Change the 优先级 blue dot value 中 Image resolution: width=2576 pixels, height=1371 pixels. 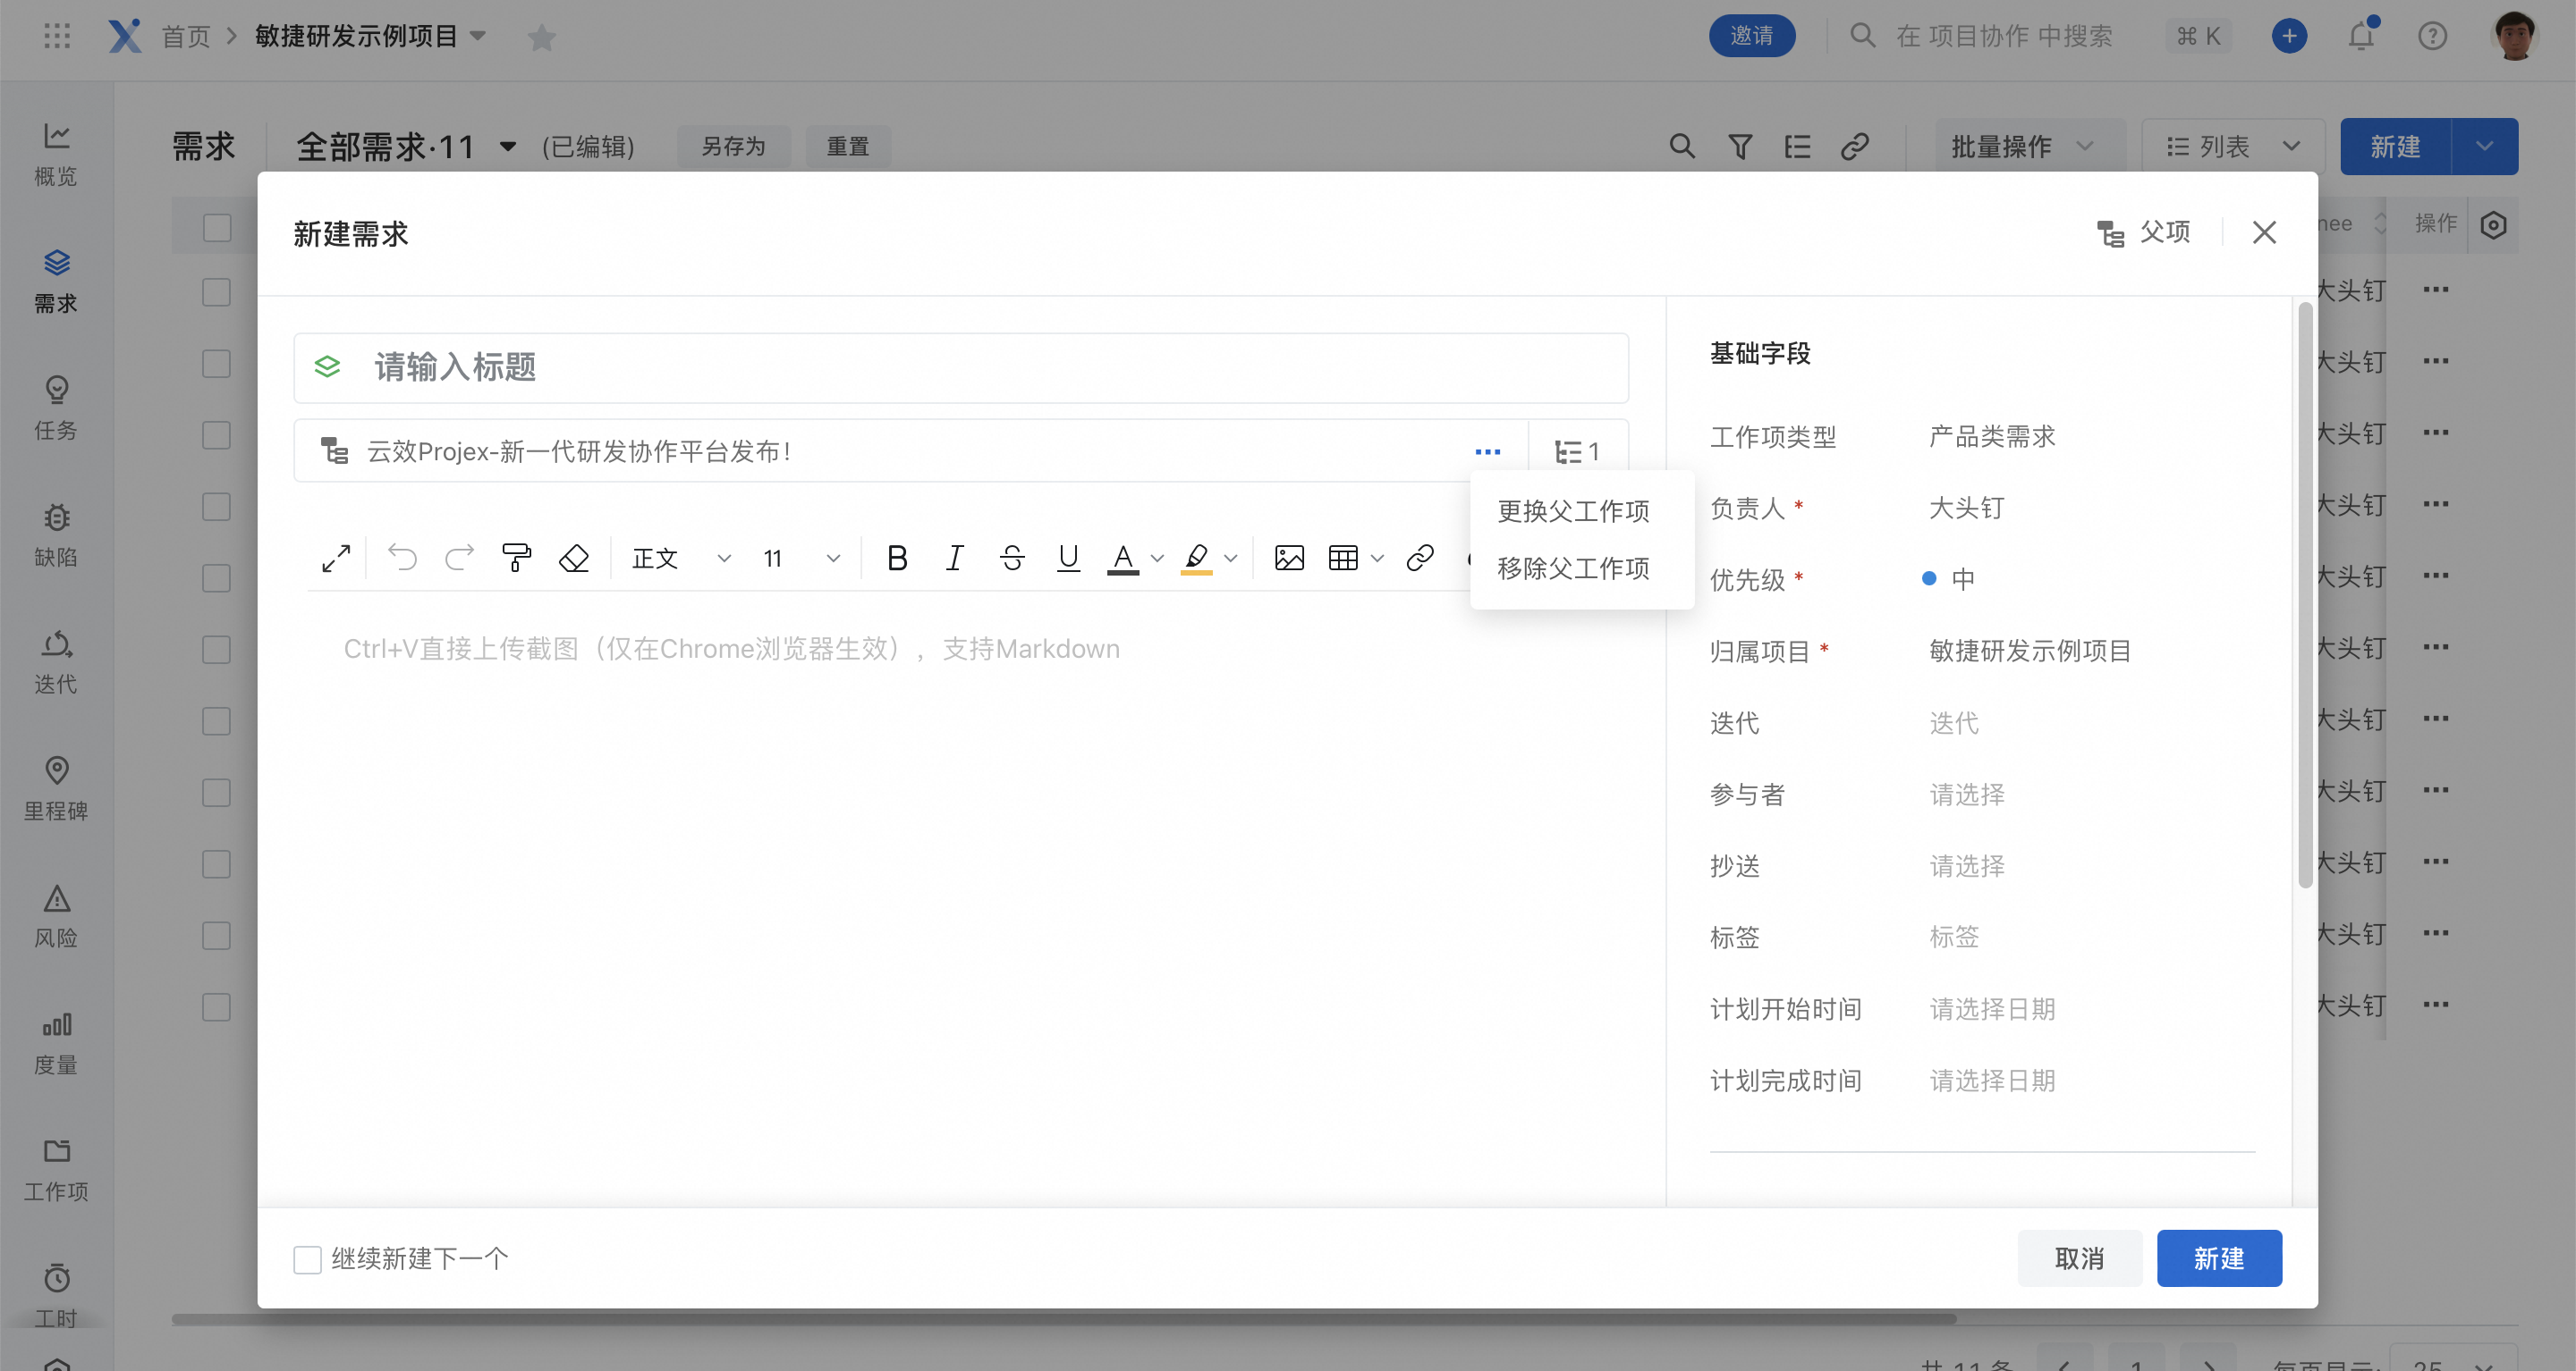pos(1948,579)
